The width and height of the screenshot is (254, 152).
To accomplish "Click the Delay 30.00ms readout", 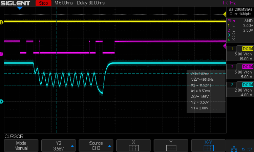I will [90, 3].
